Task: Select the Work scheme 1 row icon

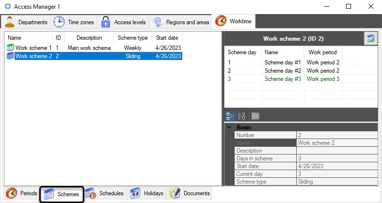Action: [x=10, y=47]
